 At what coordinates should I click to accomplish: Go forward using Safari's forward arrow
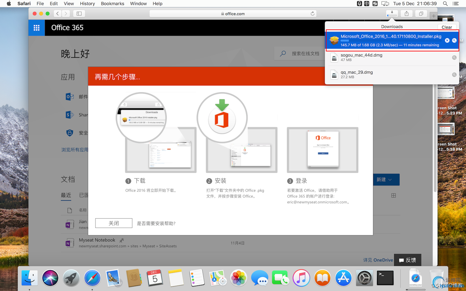pyautogui.click(x=66, y=14)
